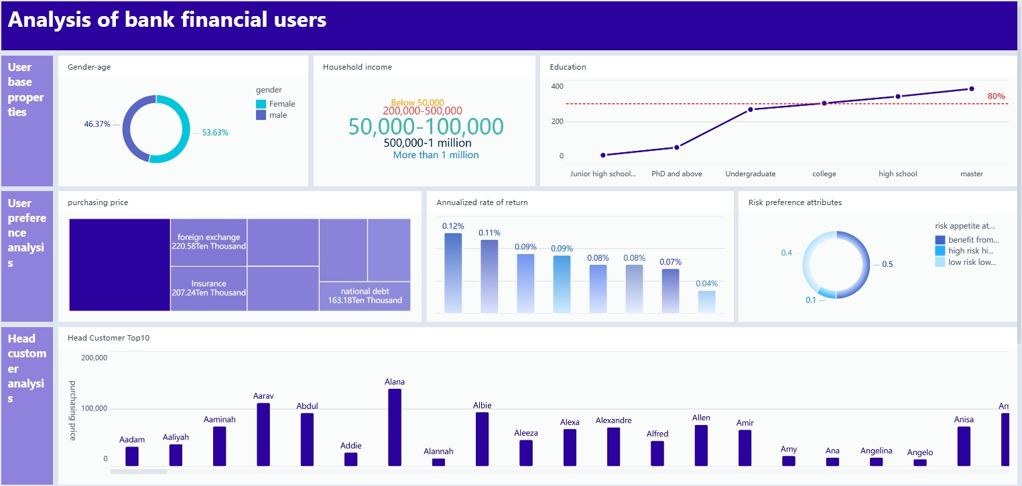Click the User base properties section label
The image size is (1022, 486).
point(26,90)
